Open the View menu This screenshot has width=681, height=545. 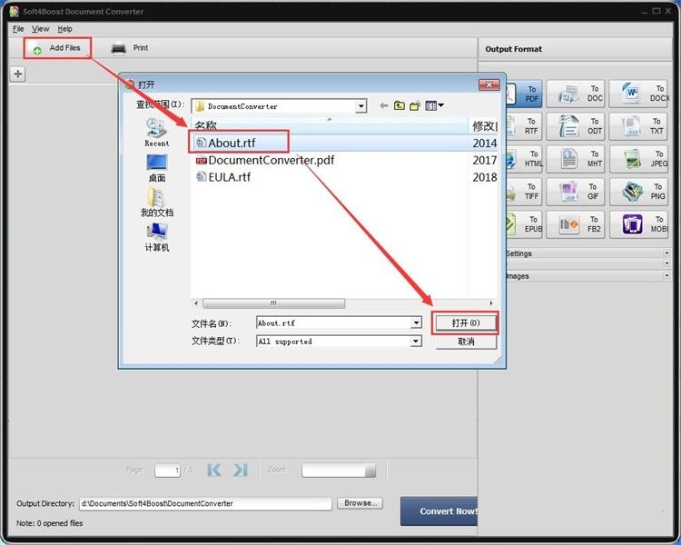click(40, 29)
